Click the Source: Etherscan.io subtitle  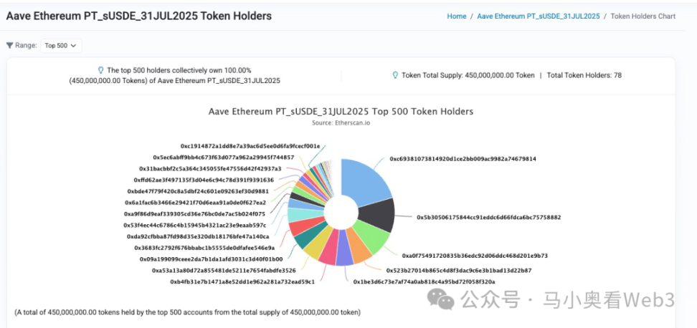341,123
